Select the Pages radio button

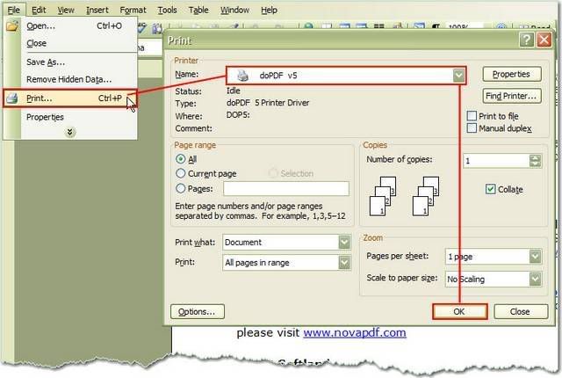(181, 189)
